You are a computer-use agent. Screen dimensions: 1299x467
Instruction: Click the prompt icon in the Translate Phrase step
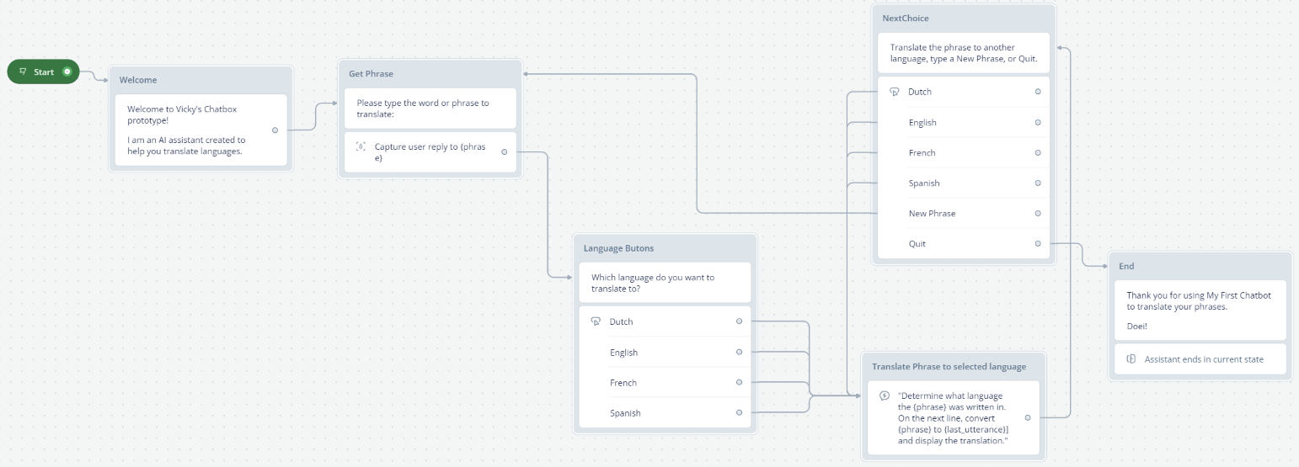click(x=884, y=395)
